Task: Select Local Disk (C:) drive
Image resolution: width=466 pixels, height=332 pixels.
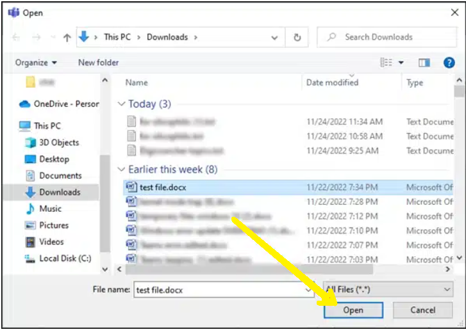Action: [65, 258]
